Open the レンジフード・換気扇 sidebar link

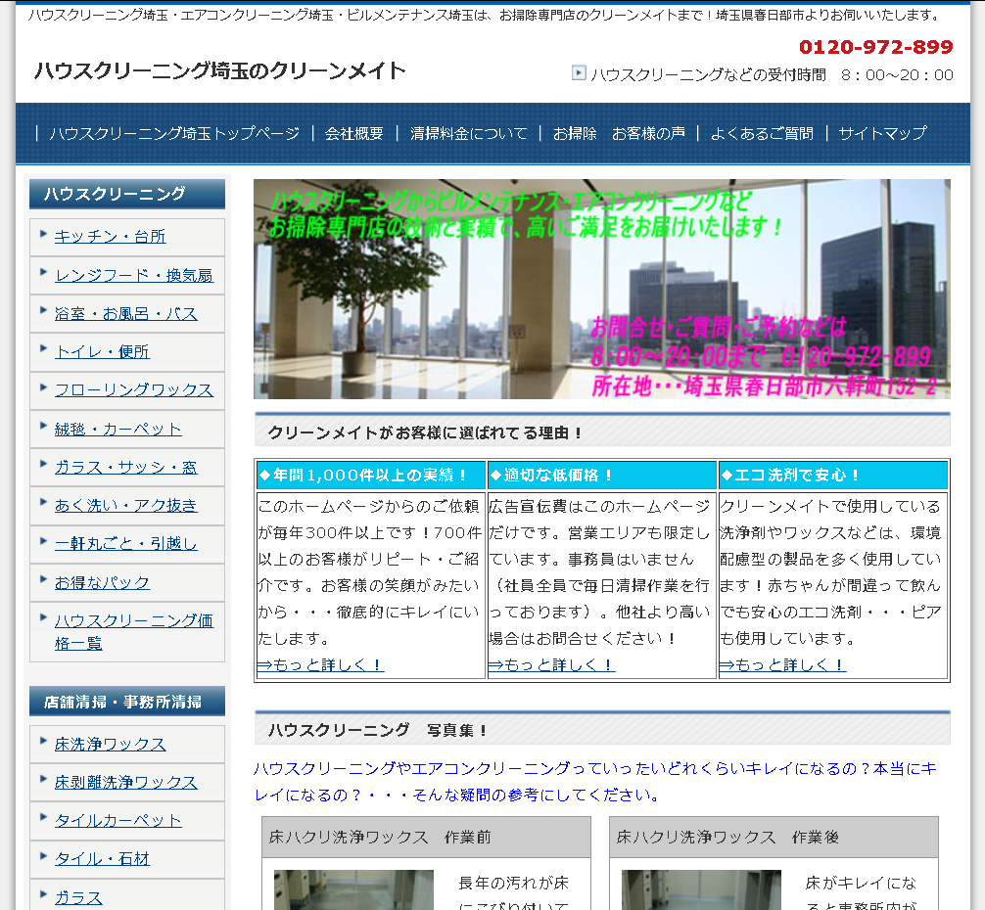(134, 275)
